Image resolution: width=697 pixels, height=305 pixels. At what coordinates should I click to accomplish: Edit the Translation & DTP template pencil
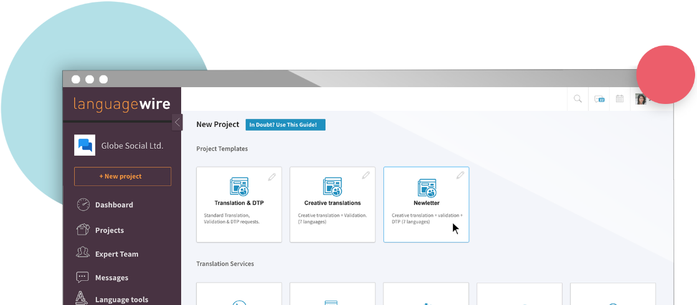(x=272, y=177)
